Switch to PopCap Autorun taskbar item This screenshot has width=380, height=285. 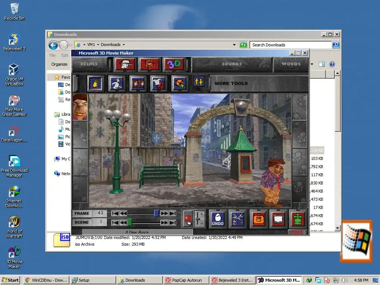[x=186, y=280]
